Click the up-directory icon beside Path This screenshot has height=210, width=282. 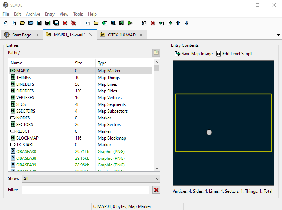[156, 53]
